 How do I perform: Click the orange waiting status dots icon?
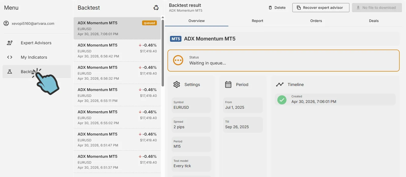click(x=178, y=60)
